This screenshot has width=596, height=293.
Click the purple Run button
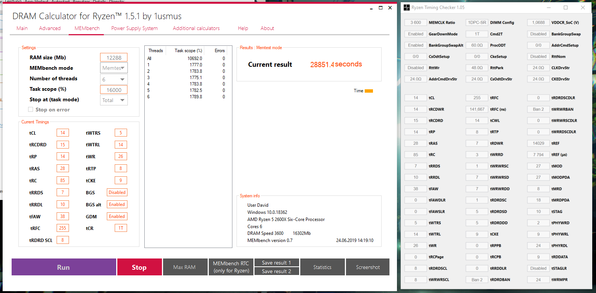[x=64, y=267]
